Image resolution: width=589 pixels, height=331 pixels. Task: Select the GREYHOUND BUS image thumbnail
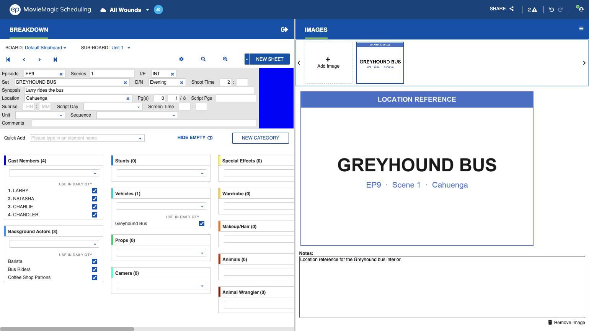[380, 63]
